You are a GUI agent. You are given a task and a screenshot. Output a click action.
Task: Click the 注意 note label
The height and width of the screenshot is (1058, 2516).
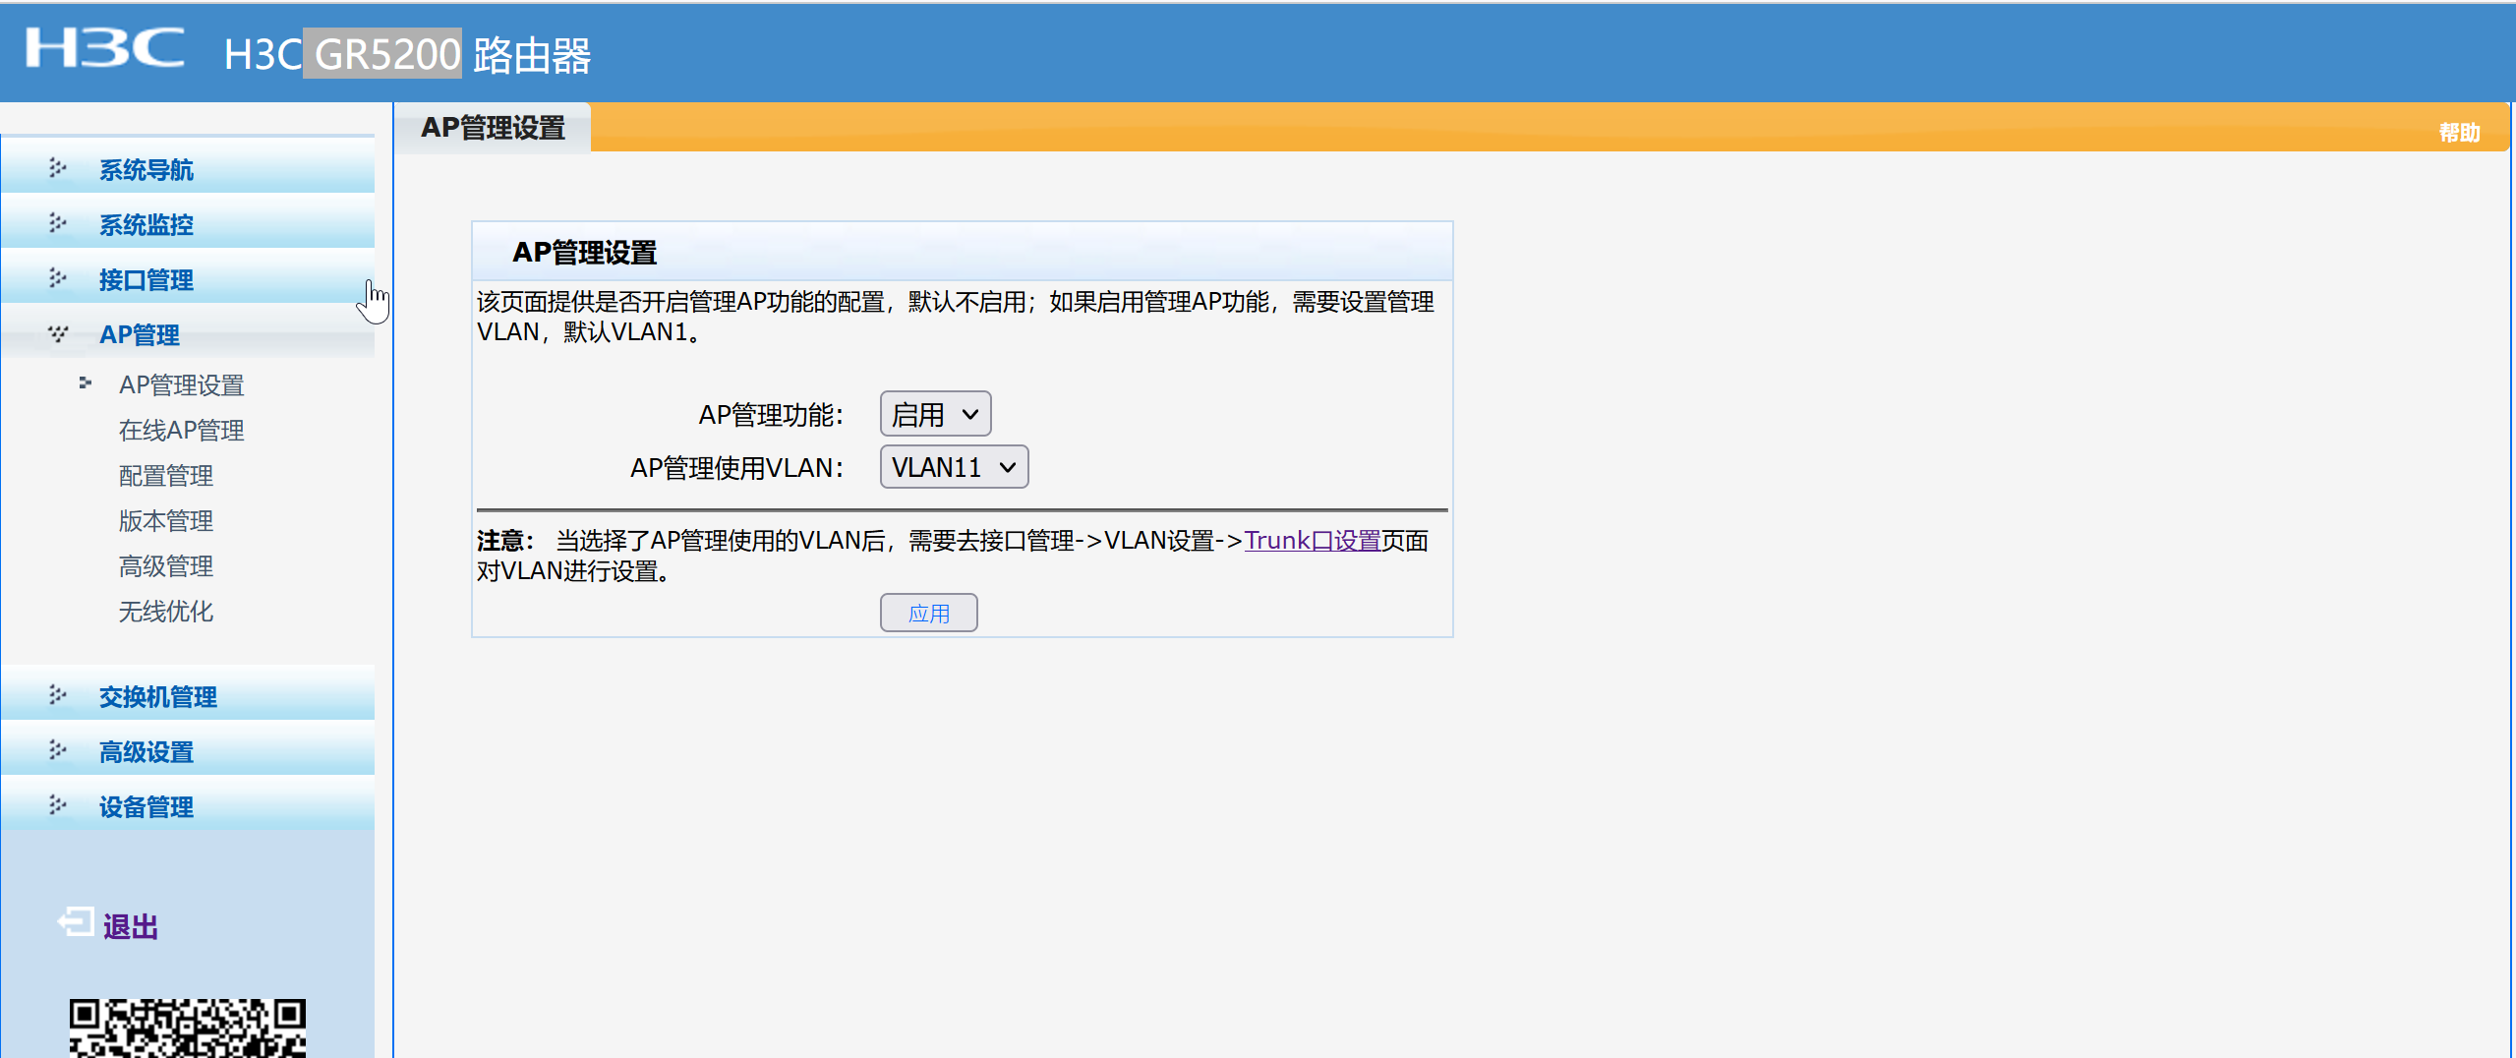(x=505, y=541)
